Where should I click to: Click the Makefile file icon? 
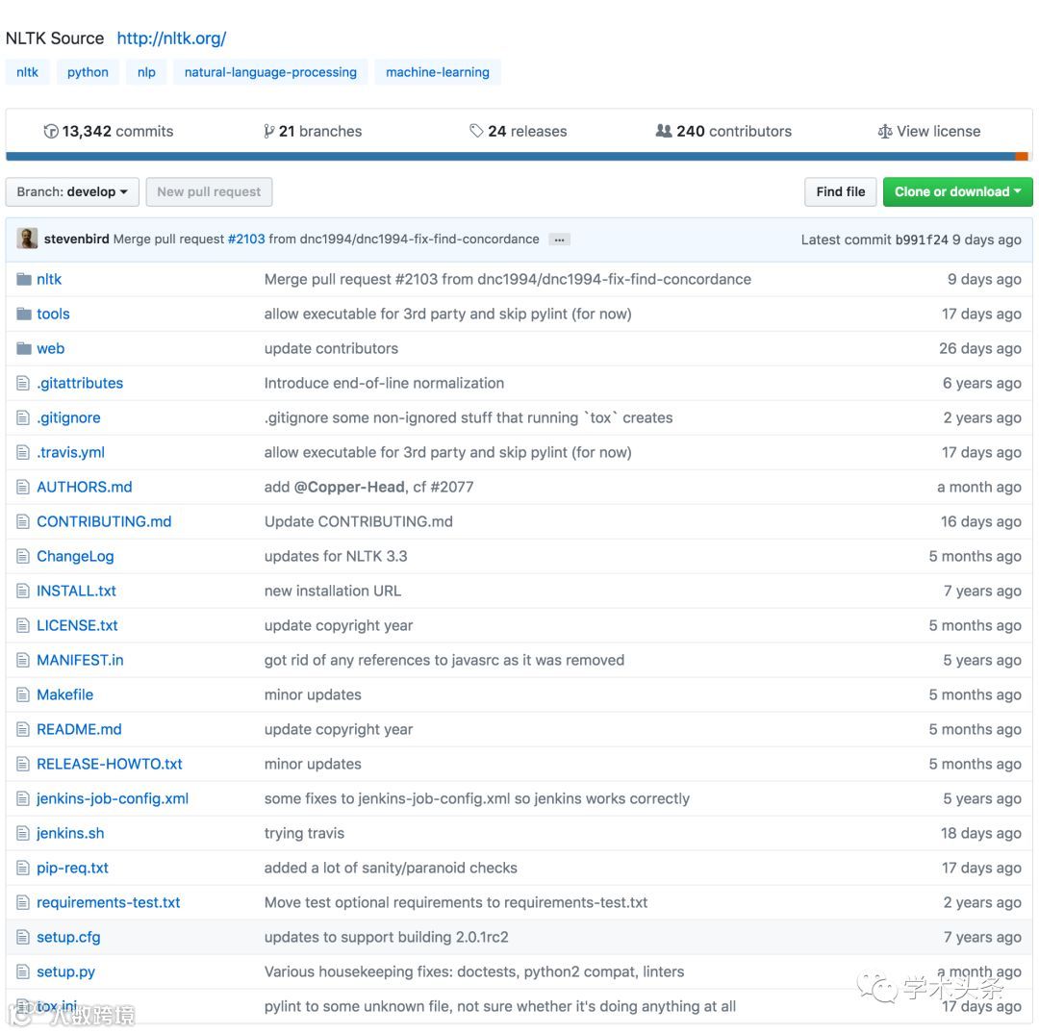[x=23, y=694]
